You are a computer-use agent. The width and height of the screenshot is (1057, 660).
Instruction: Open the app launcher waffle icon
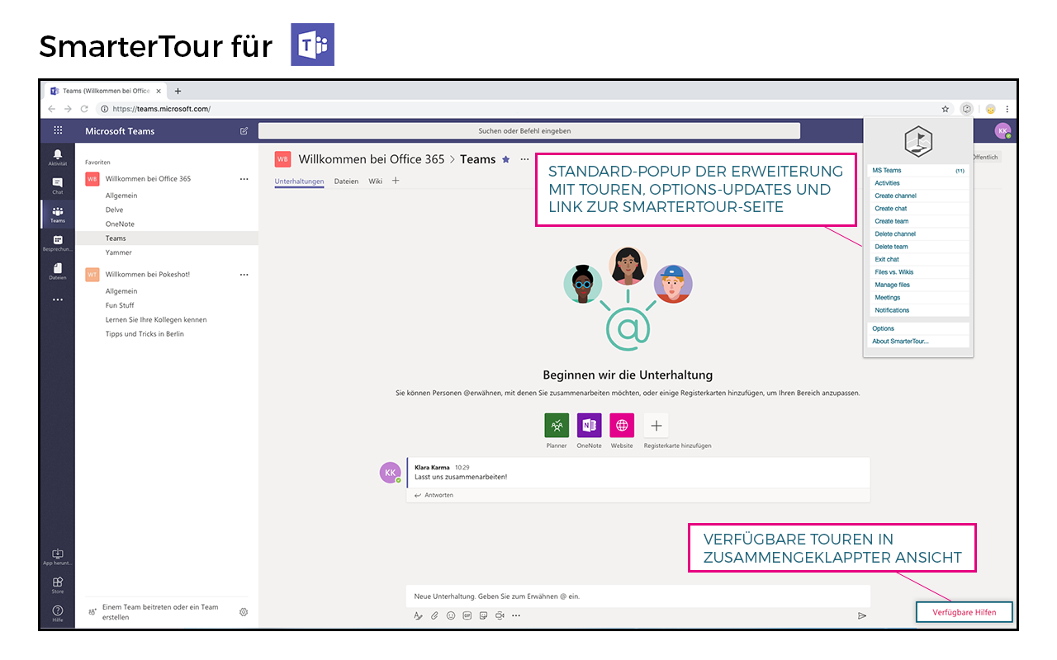coord(58,130)
